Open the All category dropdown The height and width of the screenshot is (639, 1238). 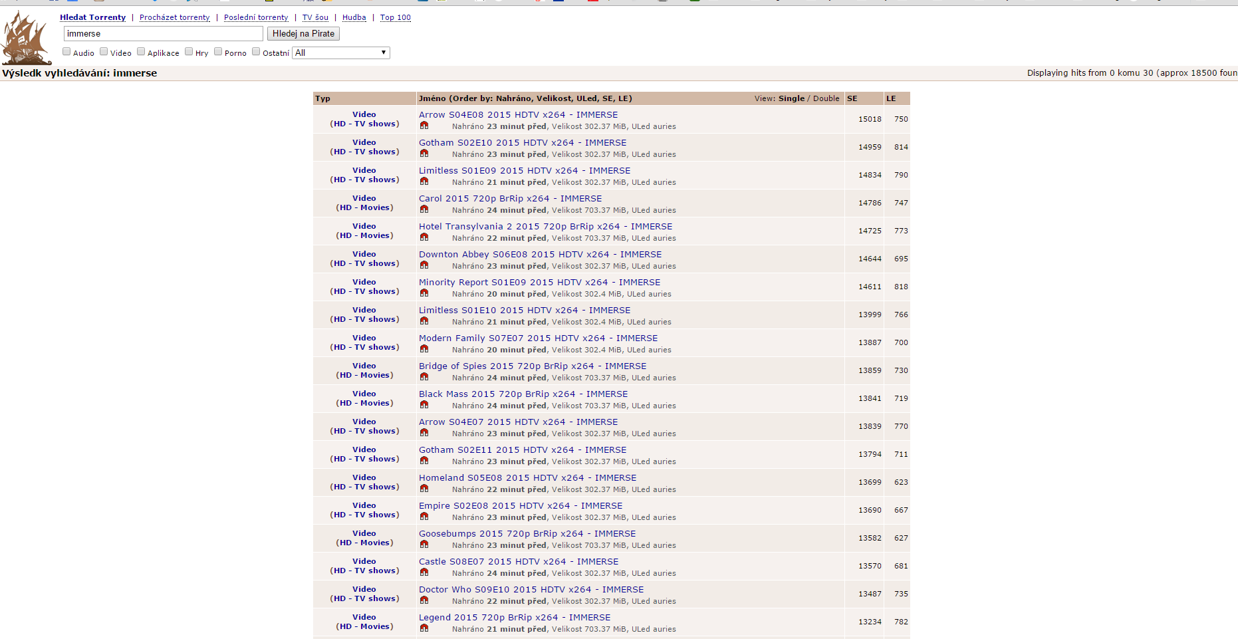click(x=341, y=53)
